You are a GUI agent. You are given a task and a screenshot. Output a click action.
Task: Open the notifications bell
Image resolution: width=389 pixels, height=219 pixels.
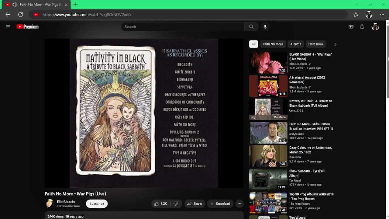coord(362,27)
